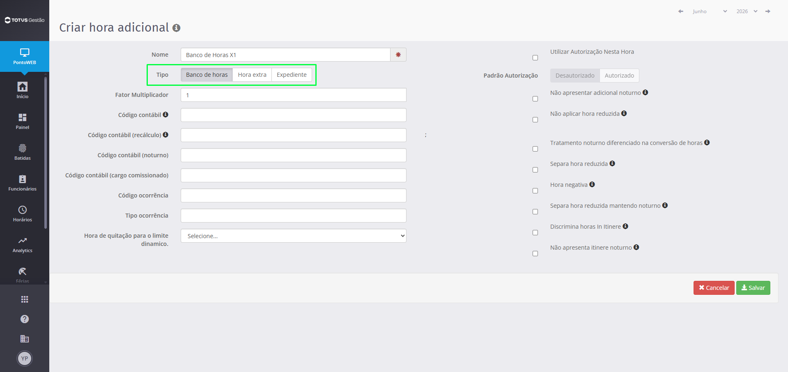Click info icon next to Código contábil

pyautogui.click(x=165, y=115)
